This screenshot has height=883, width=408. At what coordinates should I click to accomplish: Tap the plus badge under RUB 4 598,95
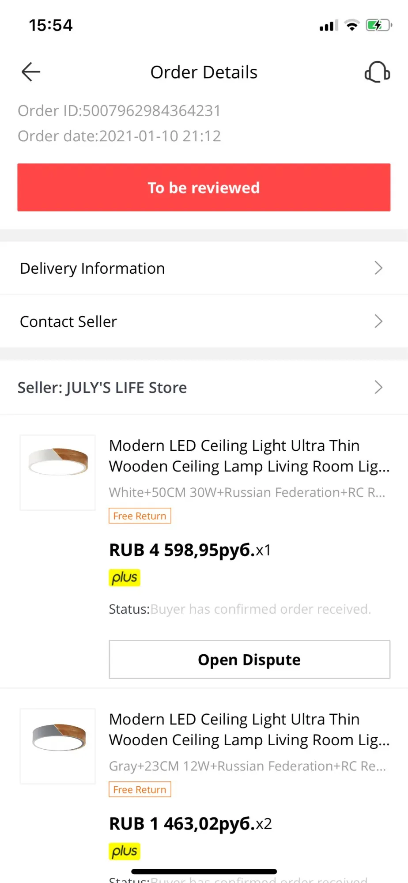(x=125, y=577)
